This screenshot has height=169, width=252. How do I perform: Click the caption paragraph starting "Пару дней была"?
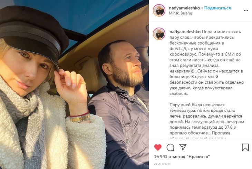tap(207, 120)
